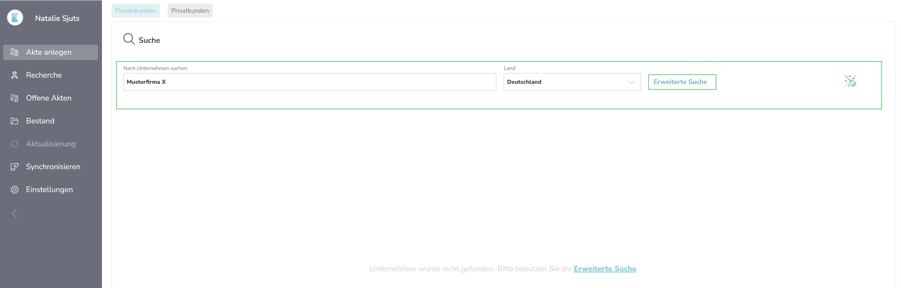Click the app logo avatar

(x=15, y=18)
